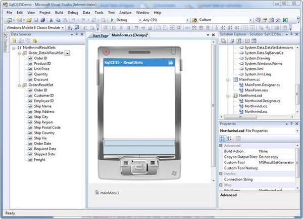The width and height of the screenshot is (303, 219).
Task: Open the File menu
Action: pos(9,13)
